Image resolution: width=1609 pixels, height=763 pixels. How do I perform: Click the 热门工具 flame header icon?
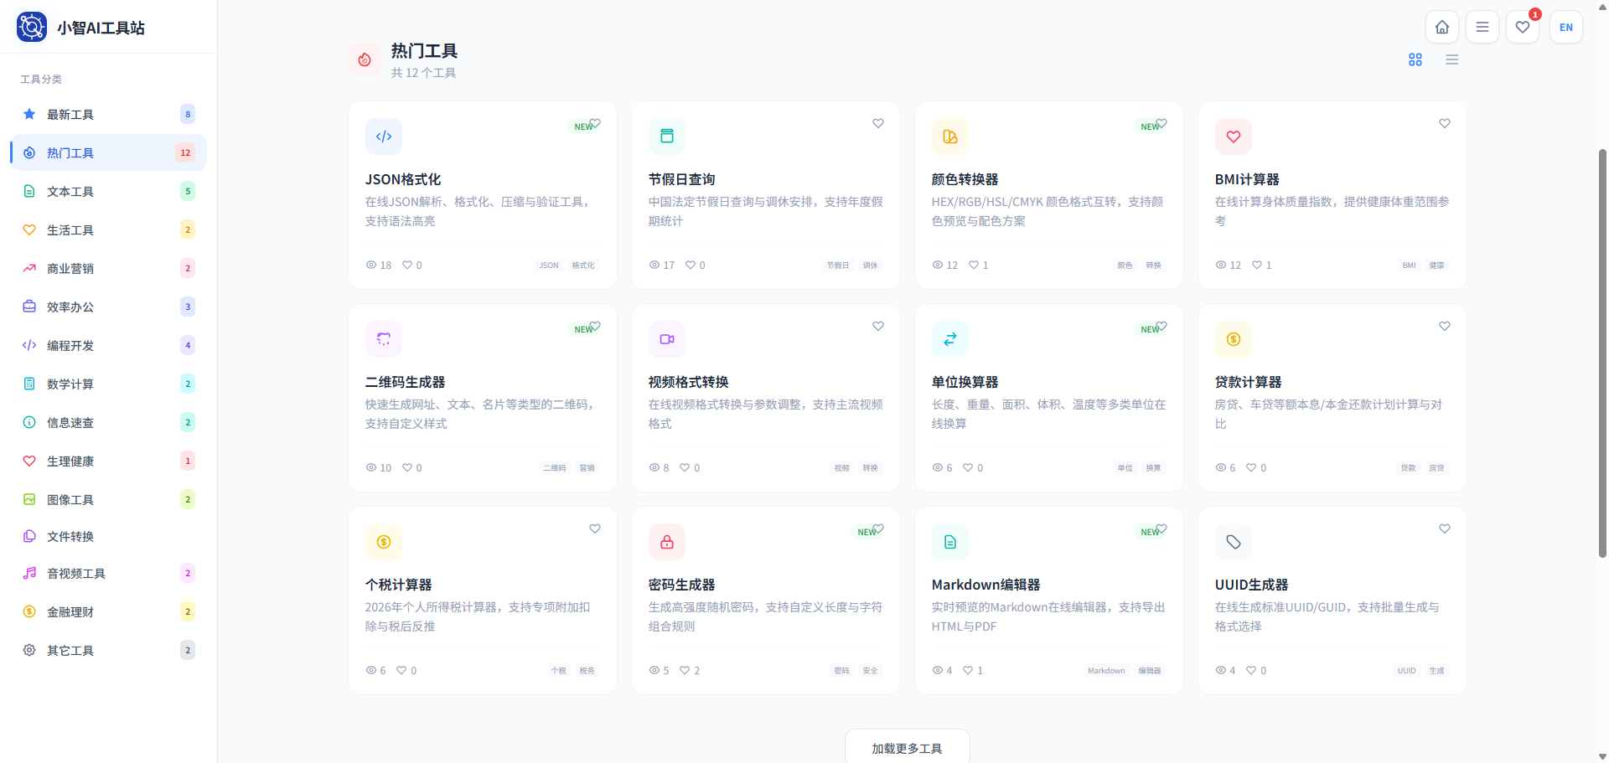click(365, 59)
